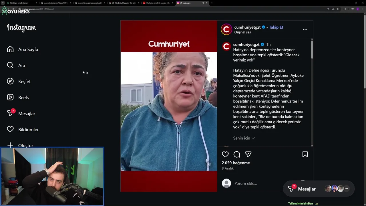Open Ana Sayfa home icon in sidebar
Viewport: 366px width, 206px height.
point(10,49)
